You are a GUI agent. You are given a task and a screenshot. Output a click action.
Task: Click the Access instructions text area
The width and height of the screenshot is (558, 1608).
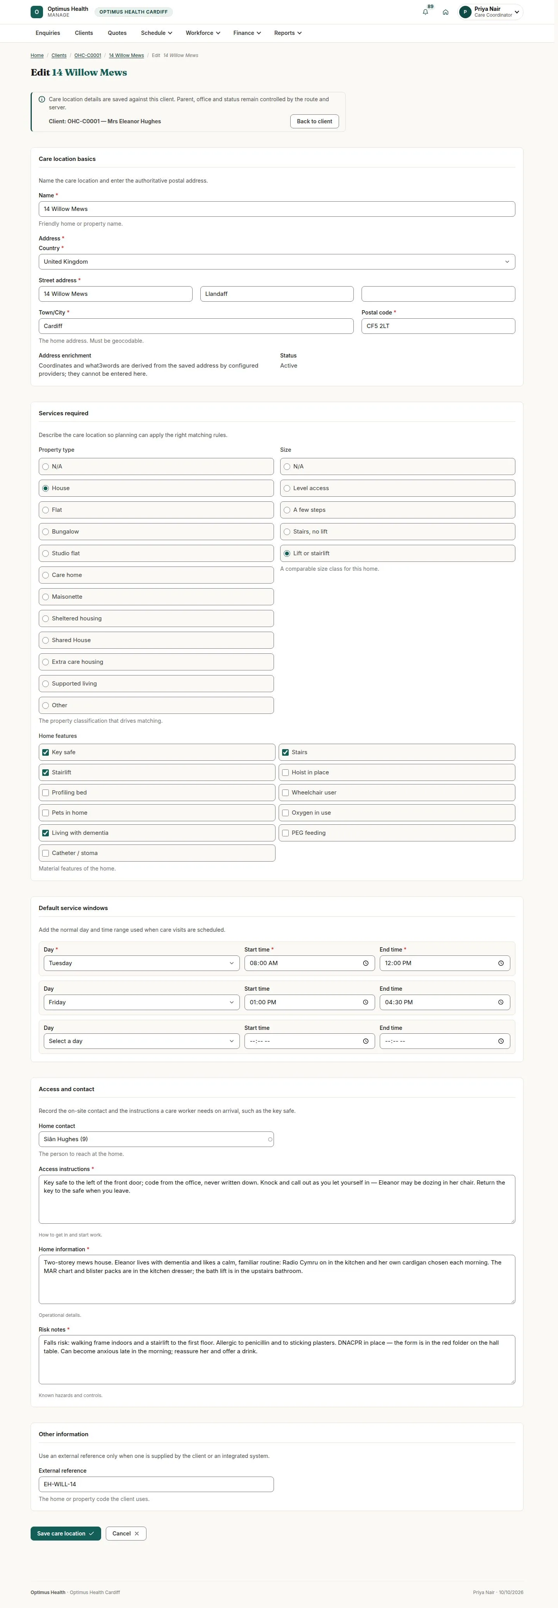[277, 1200]
